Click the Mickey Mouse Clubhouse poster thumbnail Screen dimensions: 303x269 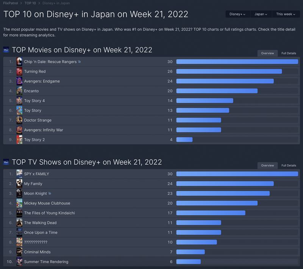(19, 203)
